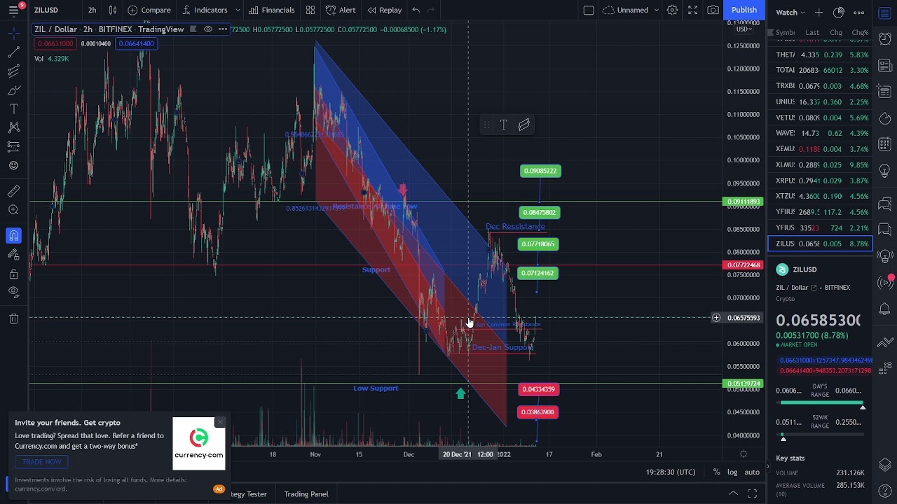Undo the last chart action

pyautogui.click(x=416, y=10)
